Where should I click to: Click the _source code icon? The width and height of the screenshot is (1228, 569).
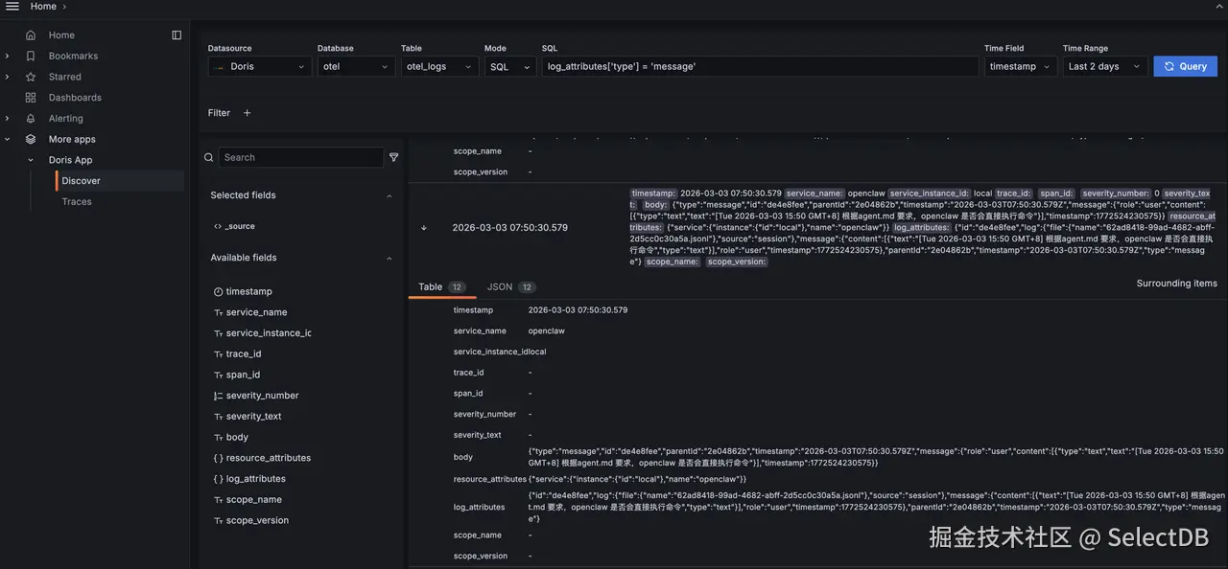click(218, 226)
